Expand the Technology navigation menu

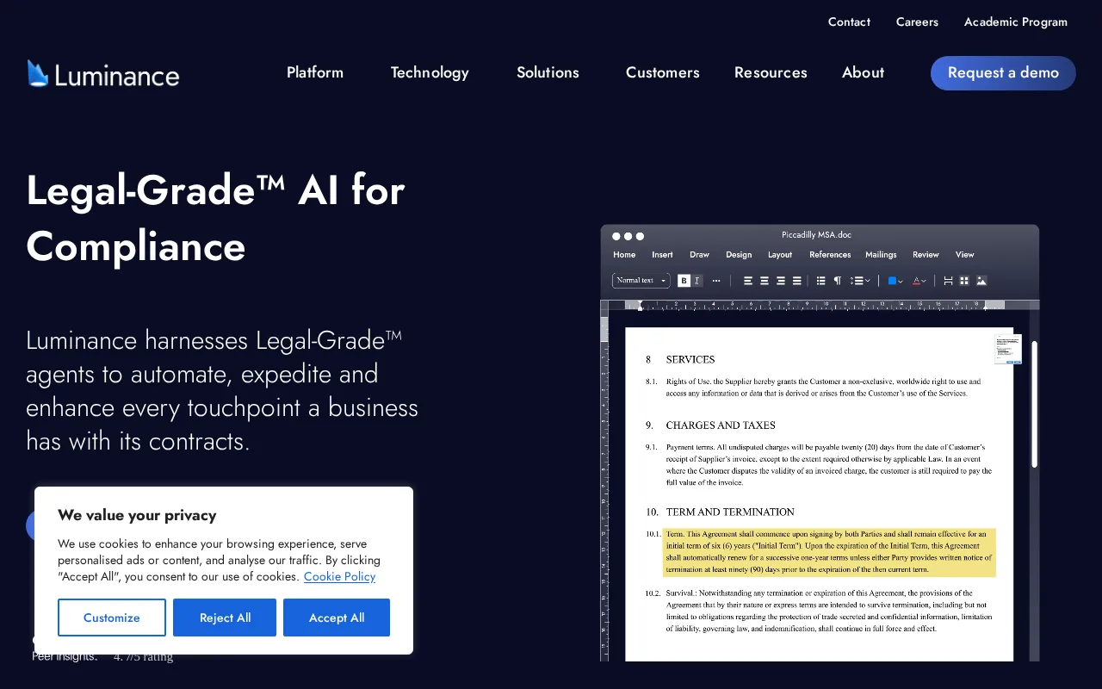[430, 72]
